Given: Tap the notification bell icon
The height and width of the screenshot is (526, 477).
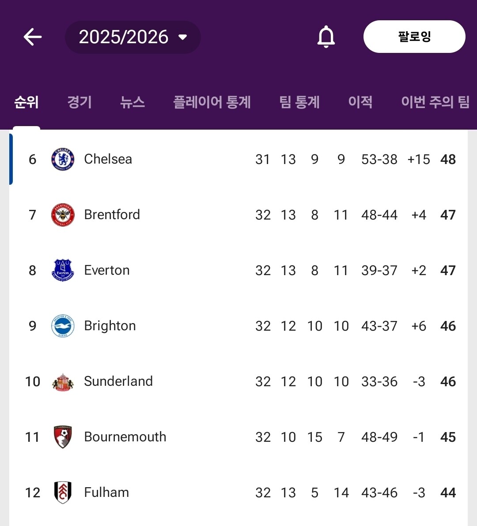Looking at the screenshot, I should click(x=326, y=37).
